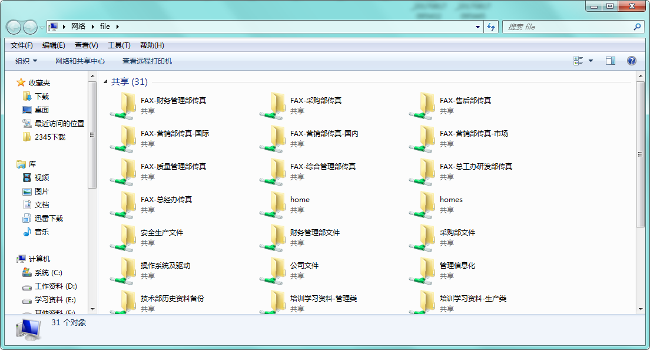Select the 操作系统及驱动 folder icon
Screen dimensions: 650x350
click(x=122, y=271)
